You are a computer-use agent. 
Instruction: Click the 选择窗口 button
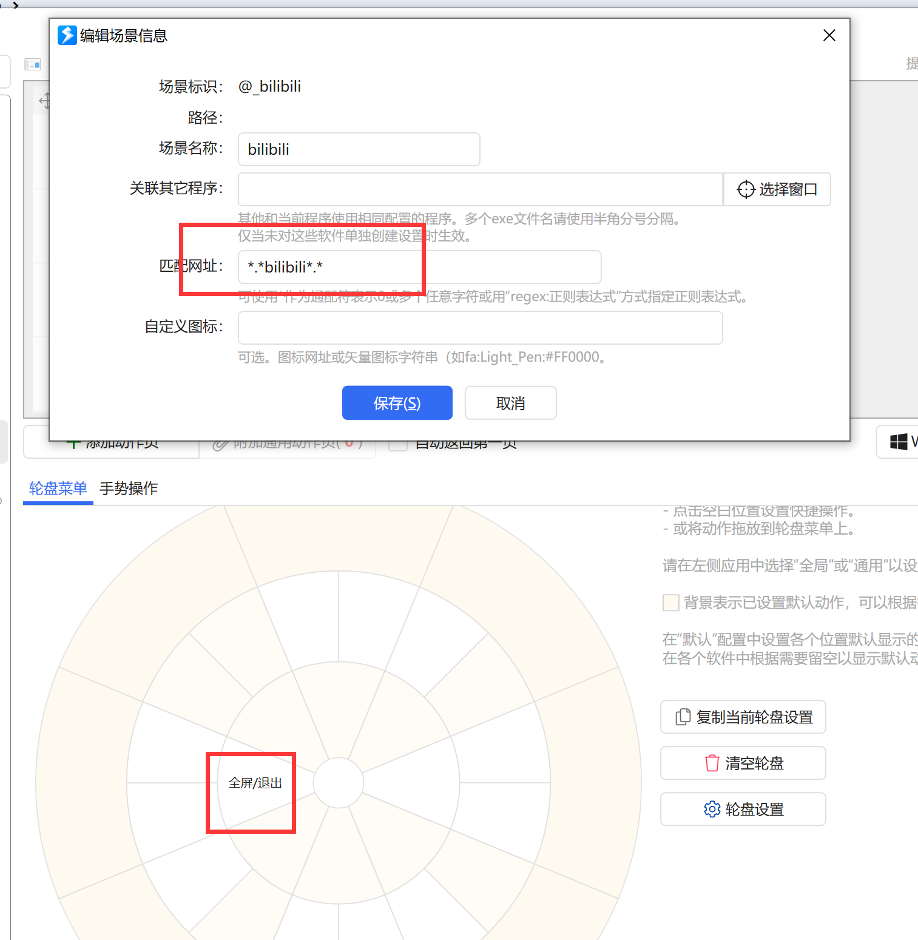(777, 189)
